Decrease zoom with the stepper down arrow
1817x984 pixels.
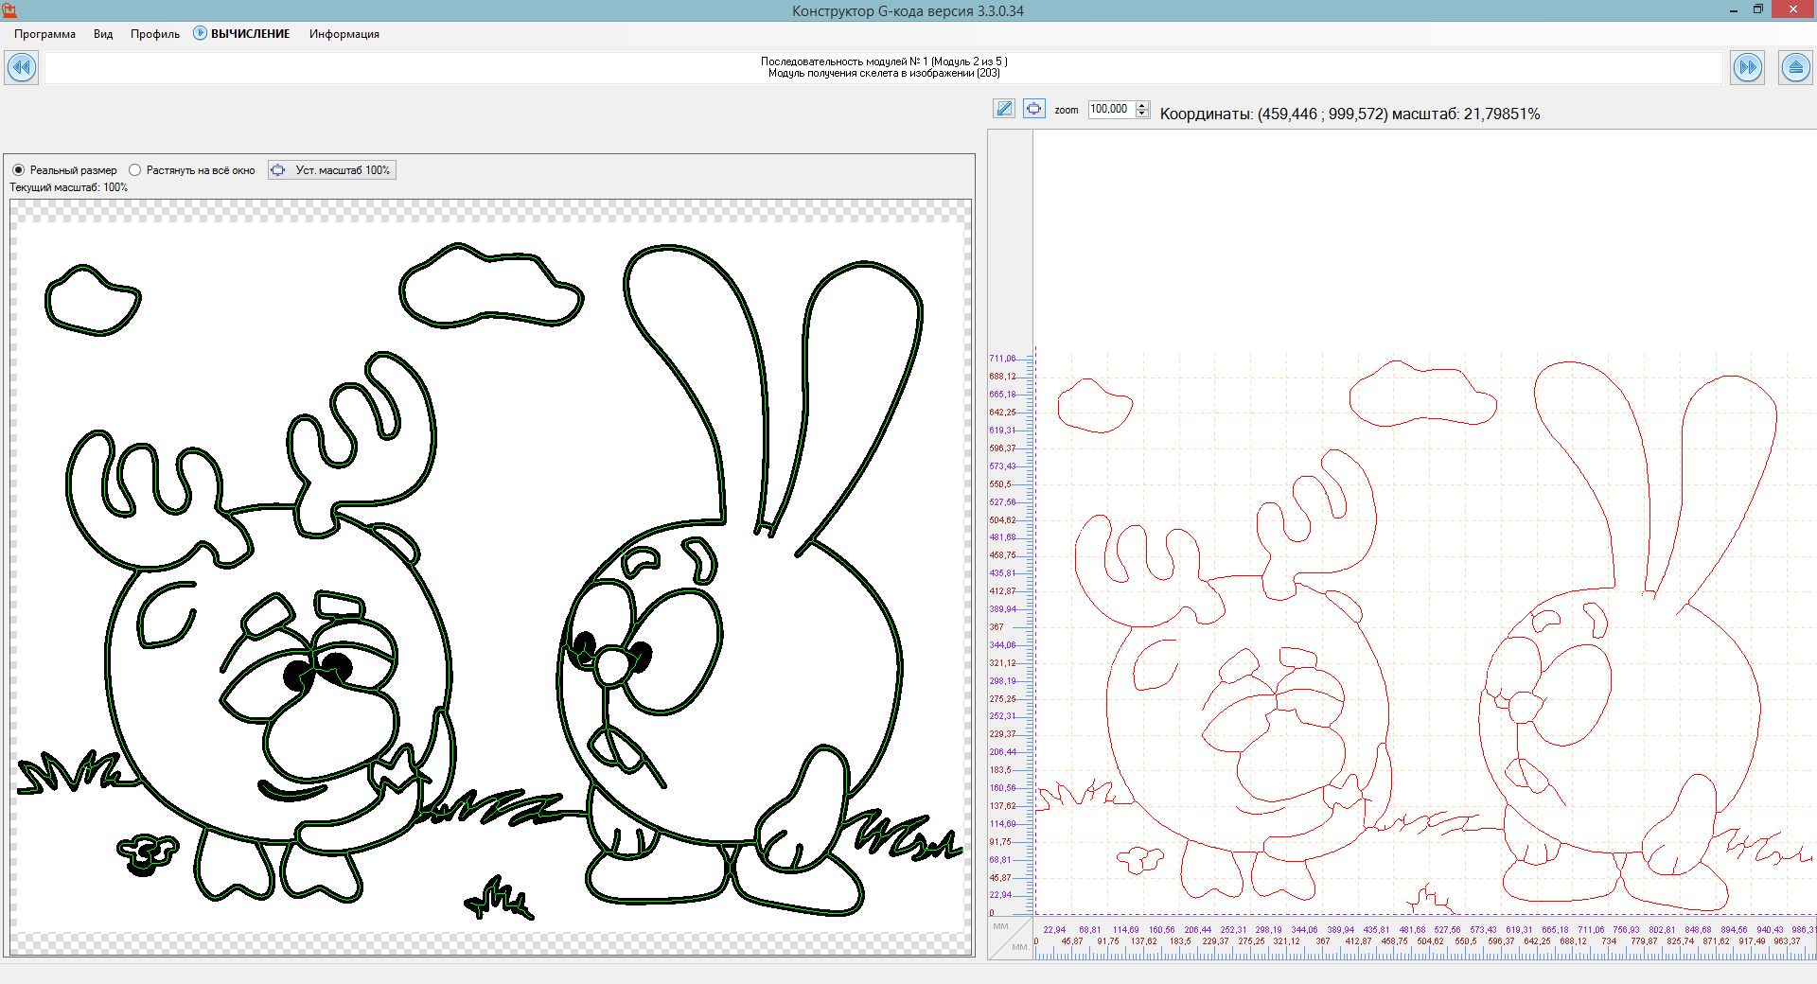(x=1142, y=114)
